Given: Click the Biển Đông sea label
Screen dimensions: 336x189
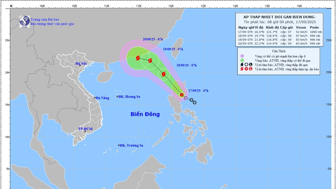Looking at the screenshot, I should pos(145,114).
